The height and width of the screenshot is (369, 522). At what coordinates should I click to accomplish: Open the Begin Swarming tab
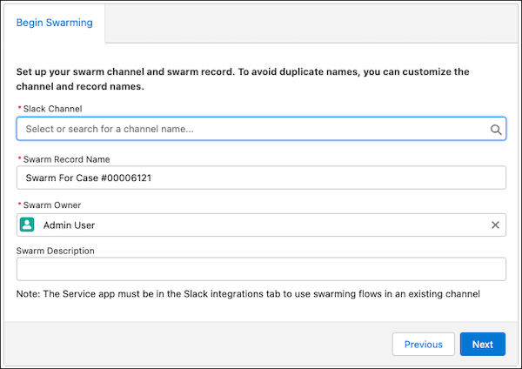[54, 23]
